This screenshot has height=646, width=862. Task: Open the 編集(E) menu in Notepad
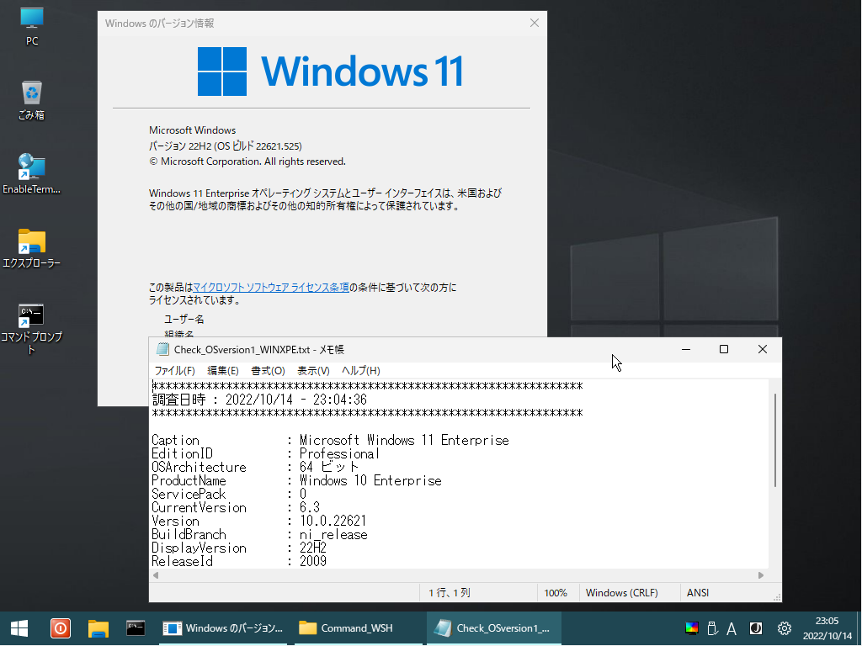[222, 371]
